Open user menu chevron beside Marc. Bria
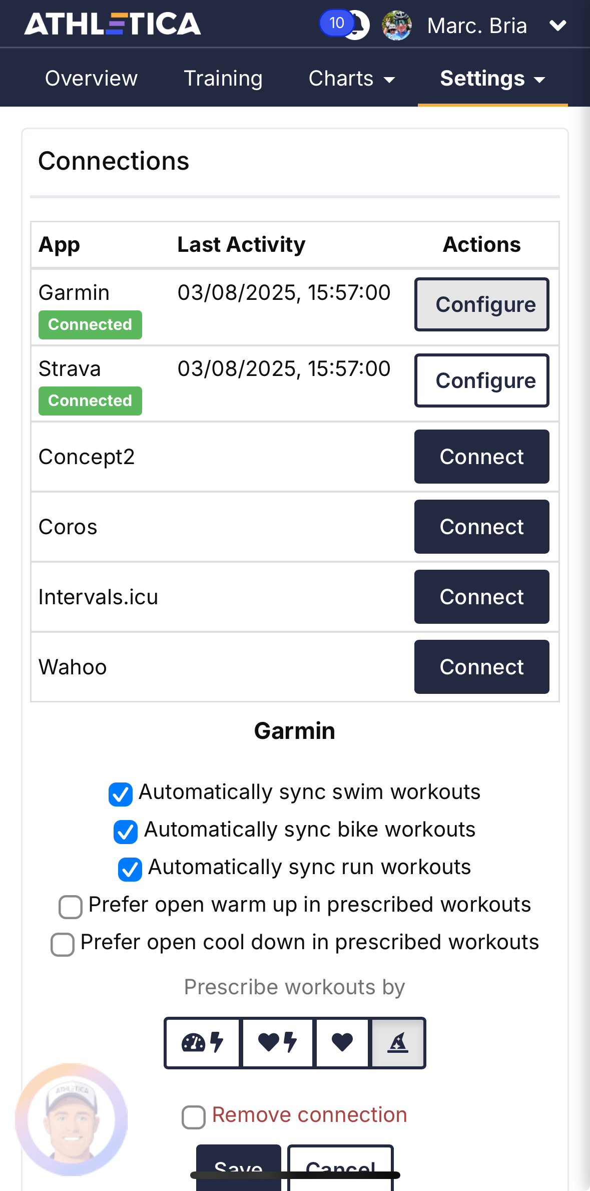Viewport: 590px width, 1191px height. [557, 25]
